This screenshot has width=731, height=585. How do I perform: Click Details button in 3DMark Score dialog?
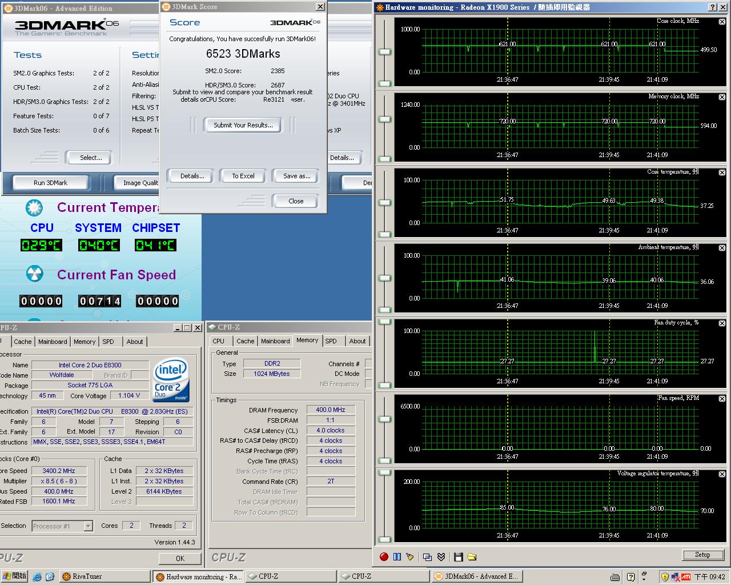pyautogui.click(x=192, y=176)
